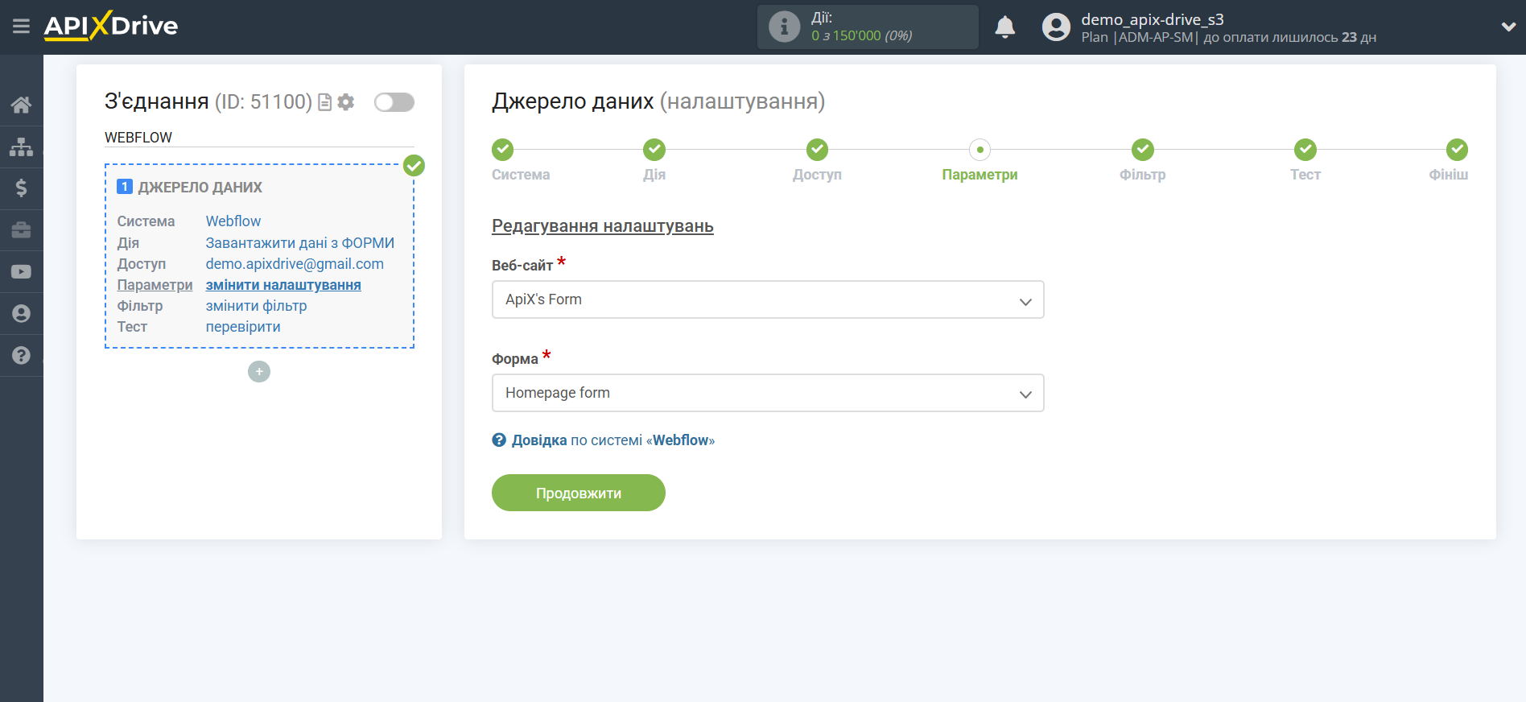Open 'Довідка' Webflow help link
Screen dimensions: 1526x702
pyautogui.click(x=613, y=440)
